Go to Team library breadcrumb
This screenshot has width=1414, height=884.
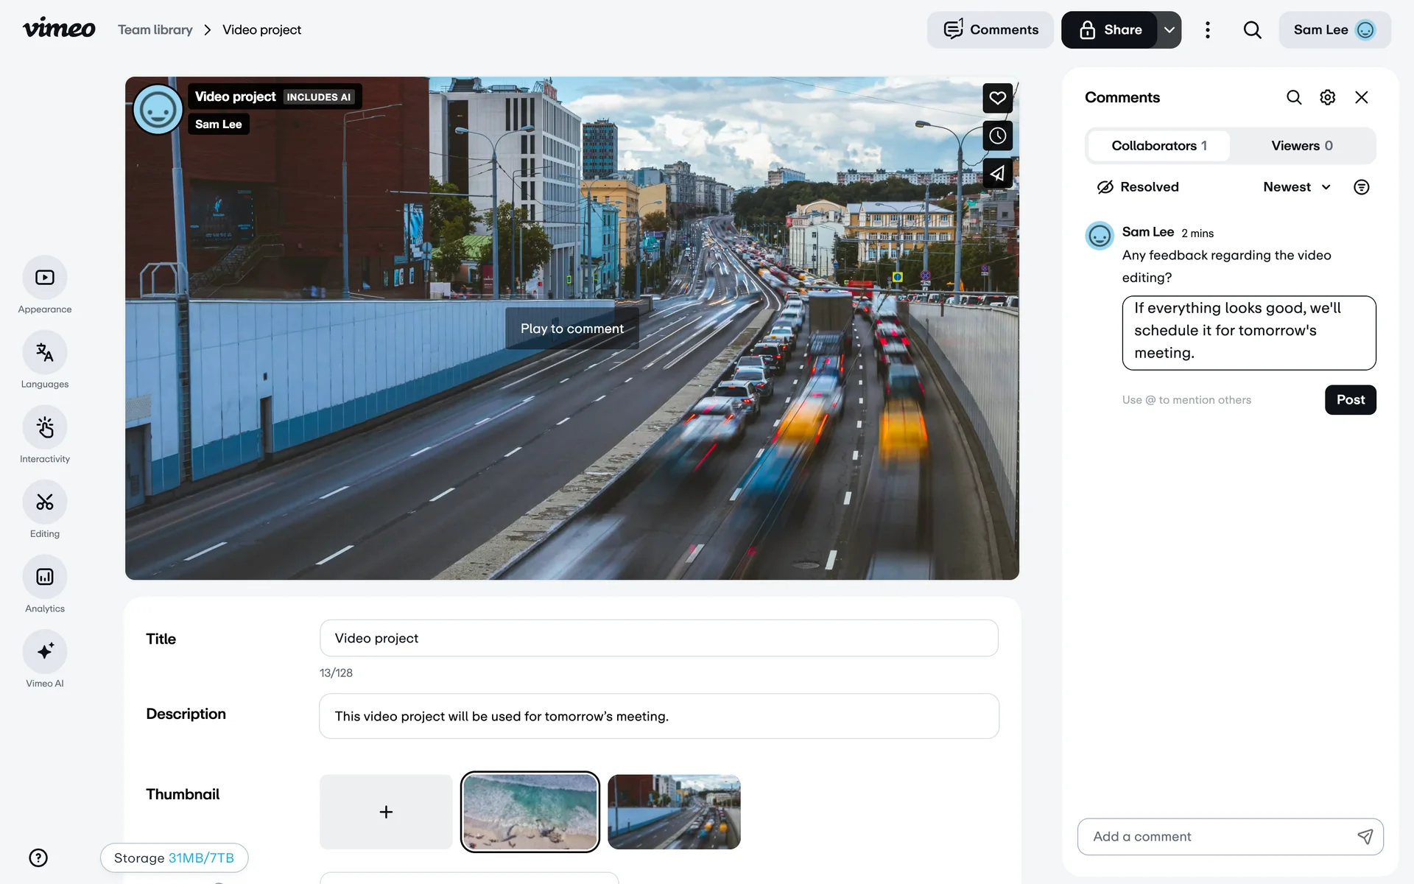click(155, 30)
